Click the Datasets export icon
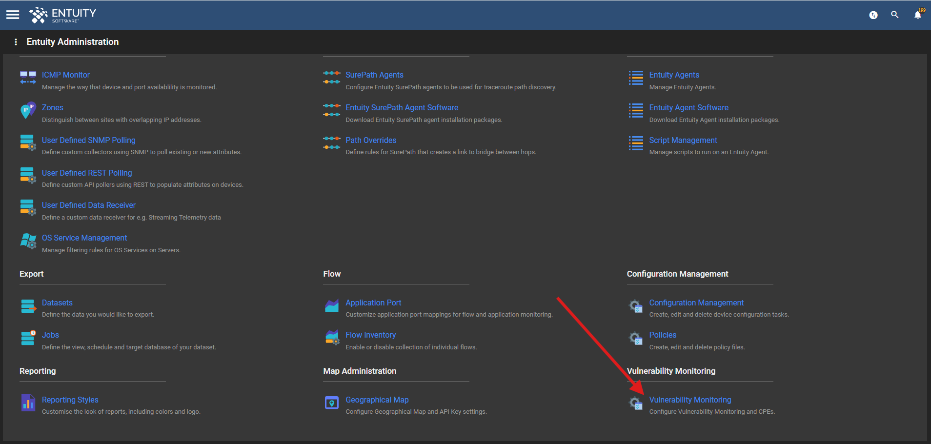Screen dimensions: 931x444 pos(28,306)
